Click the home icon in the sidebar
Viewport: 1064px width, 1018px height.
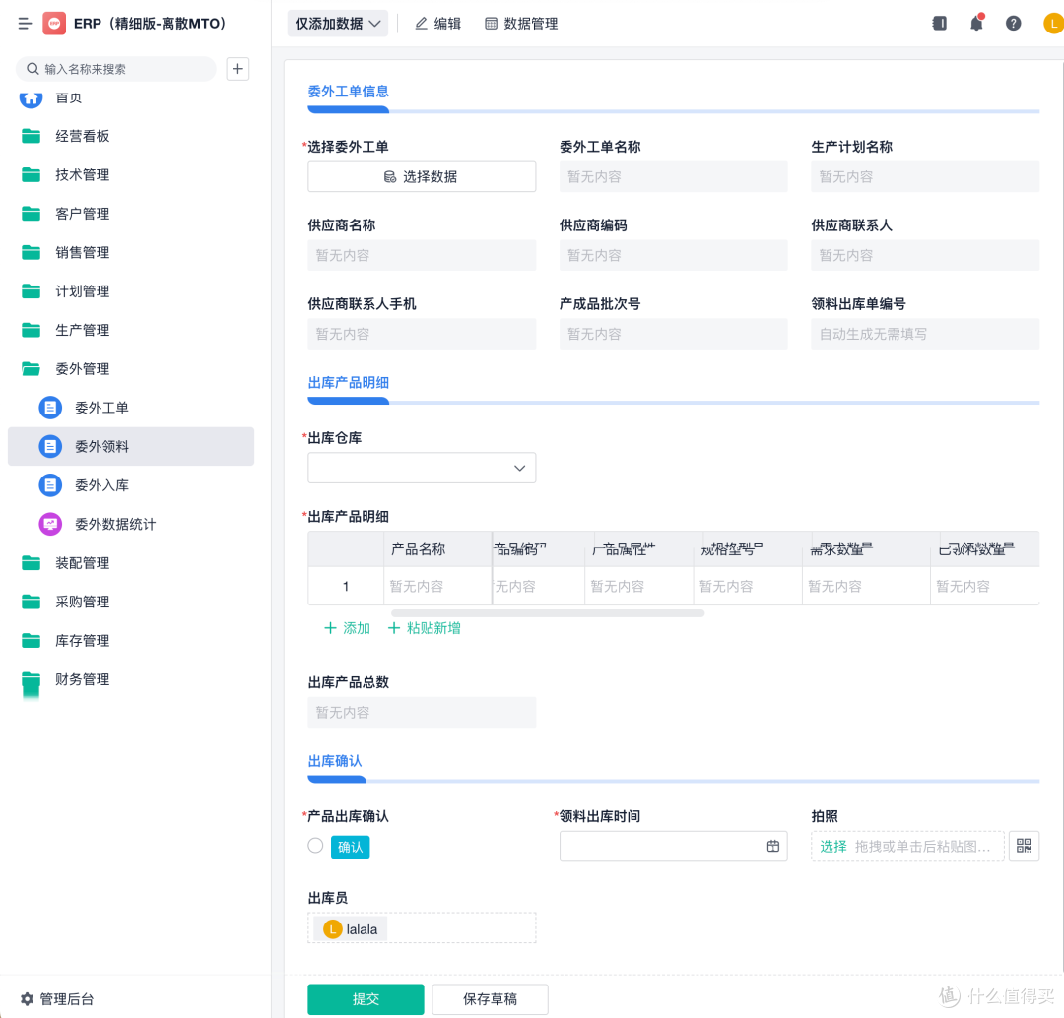tap(32, 98)
